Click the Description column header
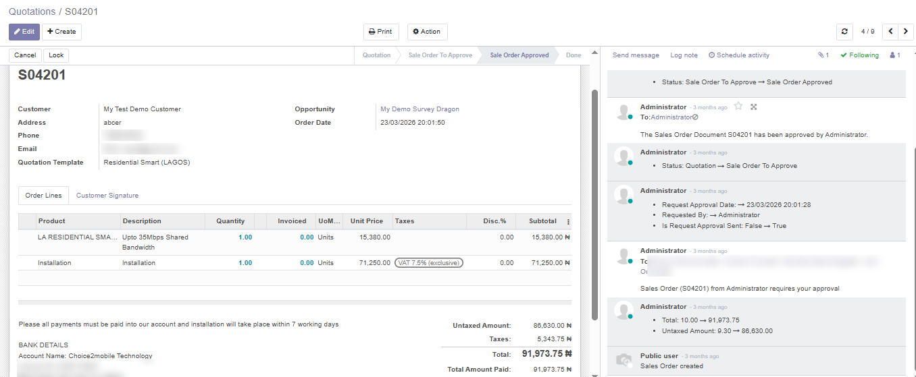Screen dimensions: 916x377 coord(162,221)
